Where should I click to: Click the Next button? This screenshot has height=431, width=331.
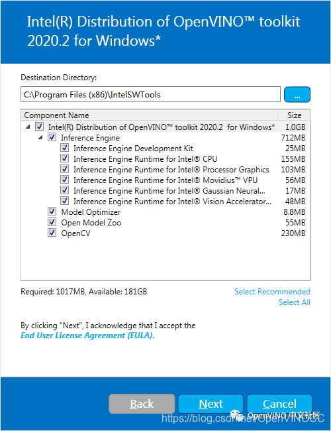click(211, 404)
